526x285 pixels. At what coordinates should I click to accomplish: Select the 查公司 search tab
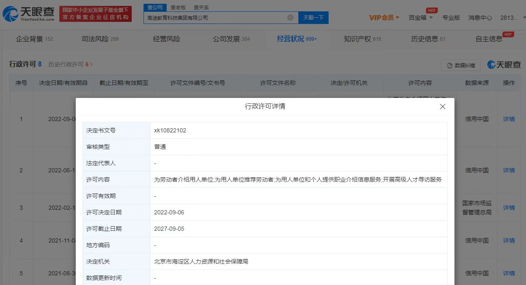pos(155,7)
